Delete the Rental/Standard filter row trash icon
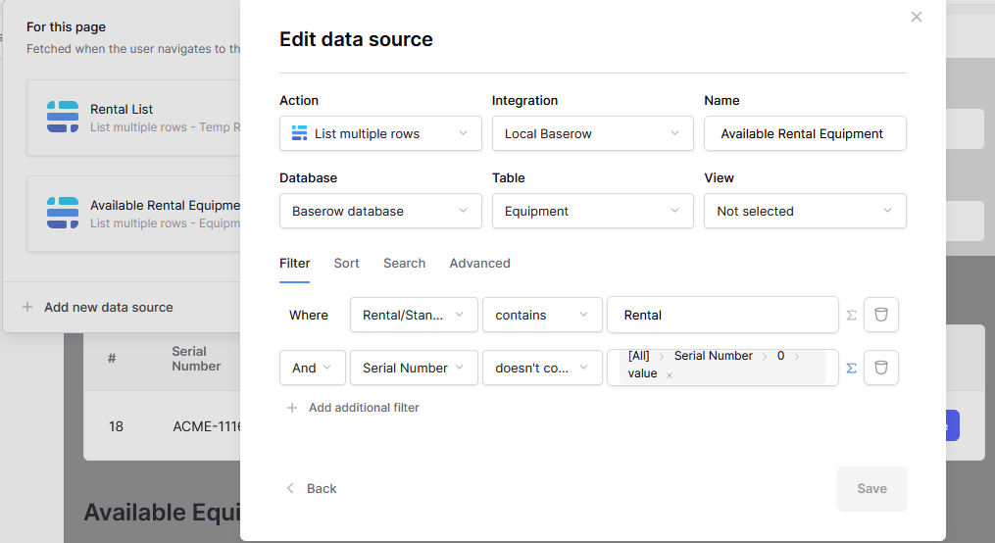Screen dimensions: 995x543 [880, 315]
